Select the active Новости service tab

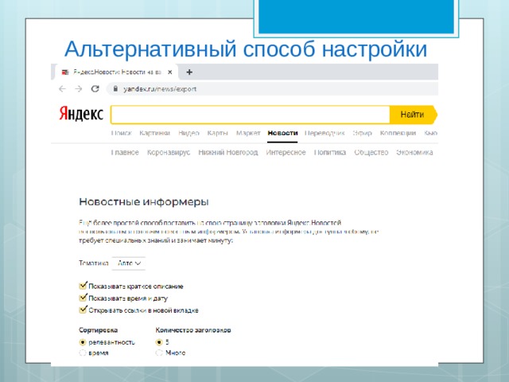pos(282,133)
